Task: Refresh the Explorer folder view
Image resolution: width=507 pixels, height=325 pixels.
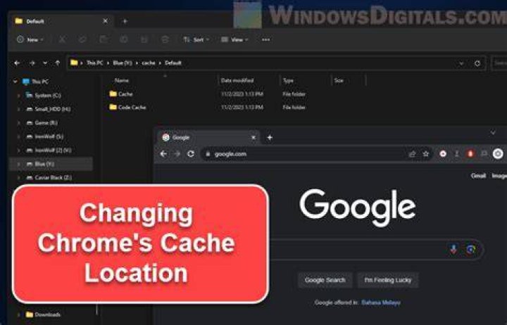Action: click(477, 63)
